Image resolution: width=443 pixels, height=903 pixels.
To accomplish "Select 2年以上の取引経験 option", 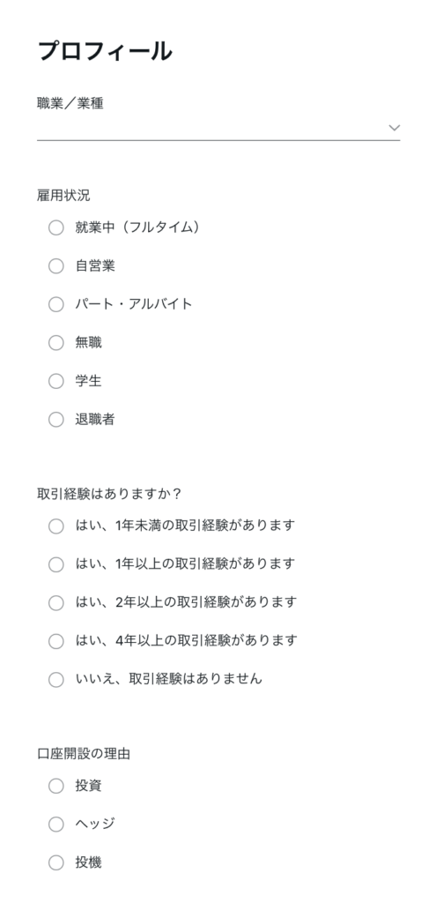I will [x=55, y=603].
